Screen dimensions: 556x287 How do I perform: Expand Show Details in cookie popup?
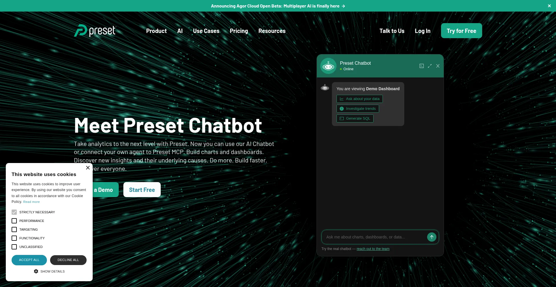pos(49,271)
